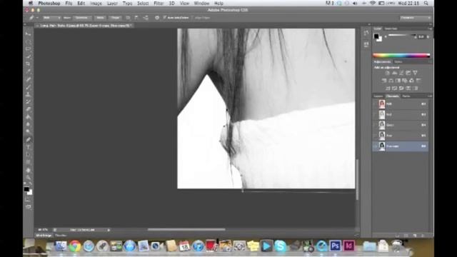
Task: Add an Invert adjustment
Action: coord(388,88)
